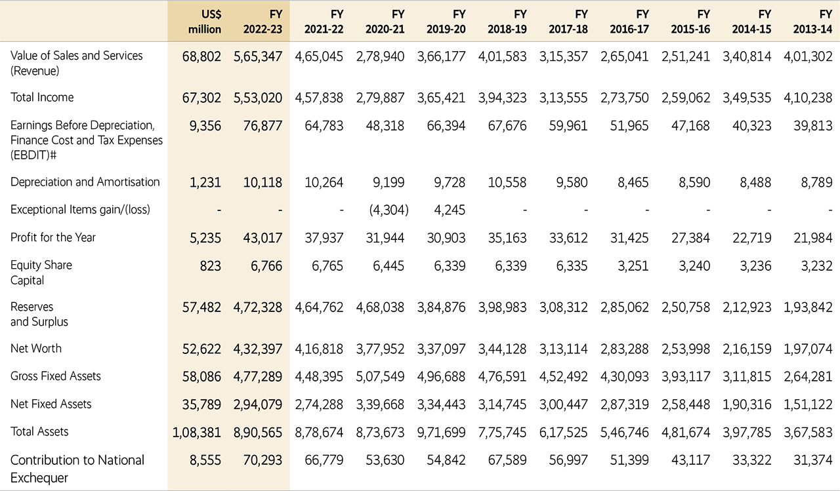Screen dimensions: 840x491
Task: Select exchequer contribution value 67,589
Action: (x=507, y=461)
